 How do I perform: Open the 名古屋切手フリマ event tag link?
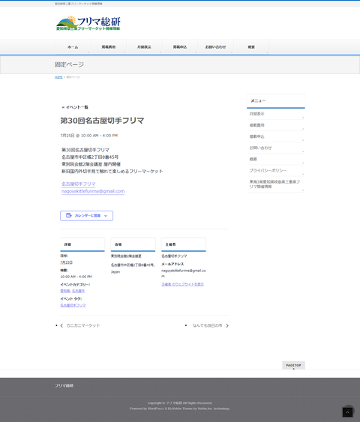[x=73, y=305]
